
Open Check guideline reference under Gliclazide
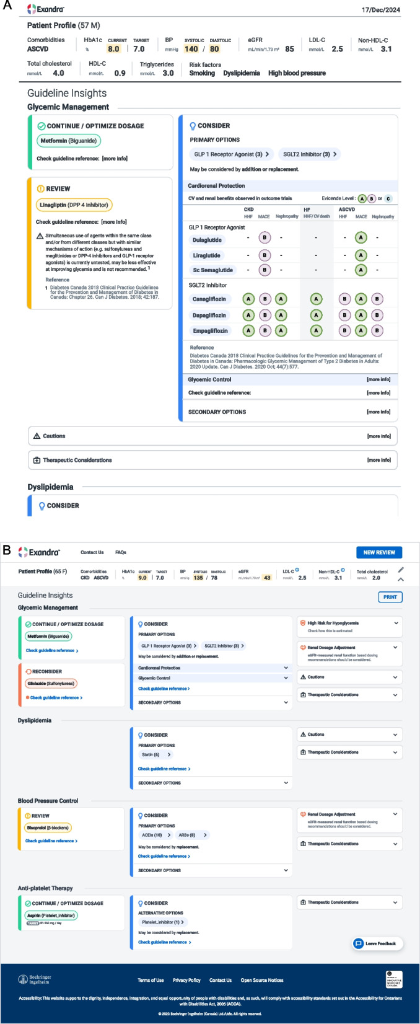[56, 697]
